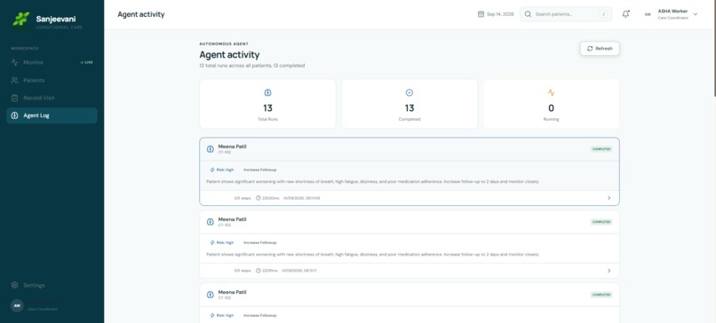
Task: Click the AW avatar at sidebar bottom
Action: click(x=17, y=305)
